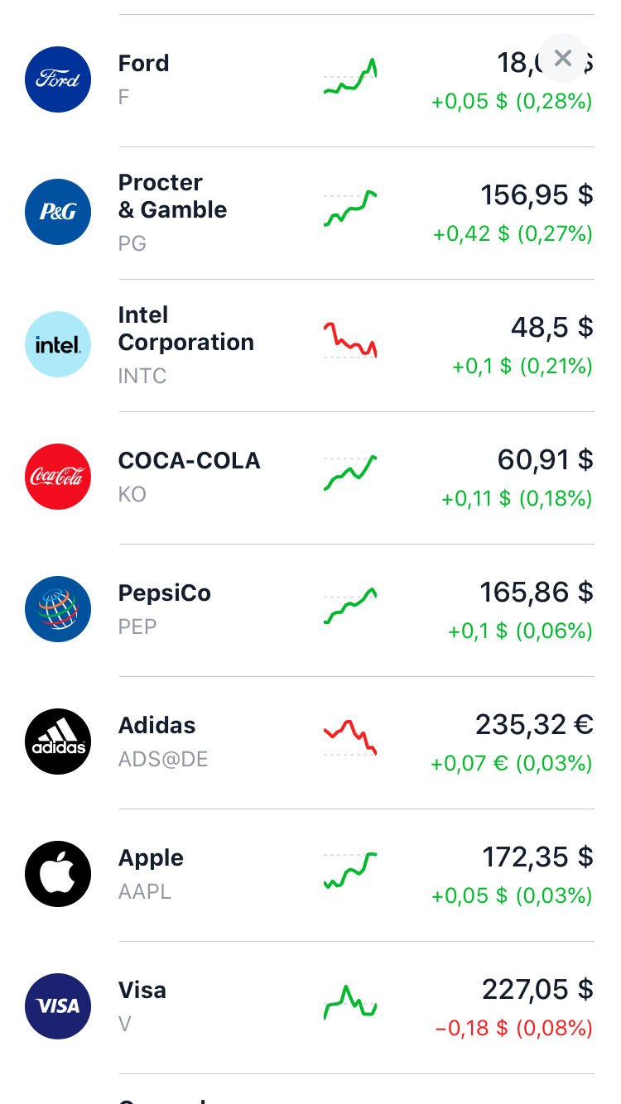Select Procter & Gamble 156,95 $ price
The width and height of the screenshot is (621, 1104).
click(x=537, y=195)
